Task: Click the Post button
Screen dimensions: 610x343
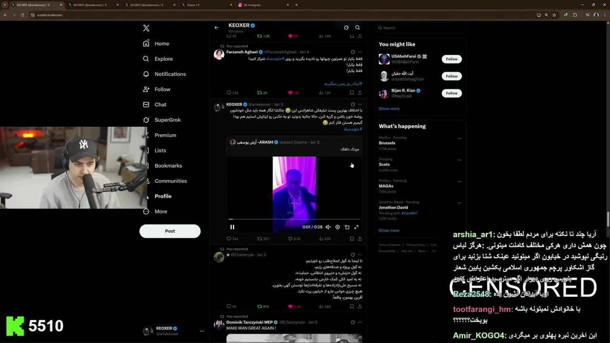Action: tap(170, 231)
